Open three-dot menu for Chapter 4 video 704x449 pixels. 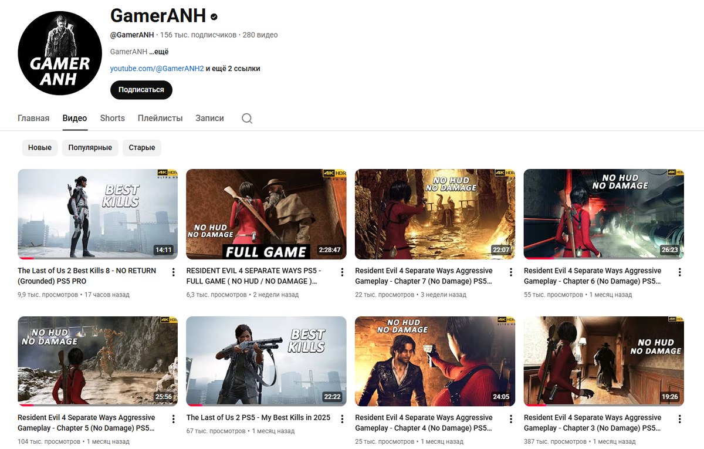[511, 419]
